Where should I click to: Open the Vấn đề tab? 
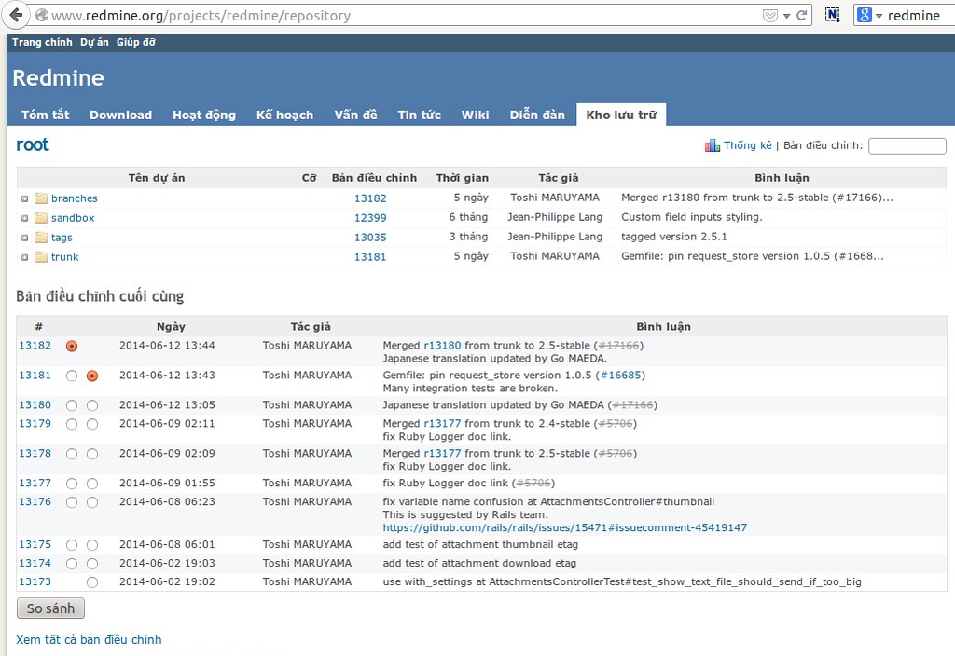(x=355, y=115)
